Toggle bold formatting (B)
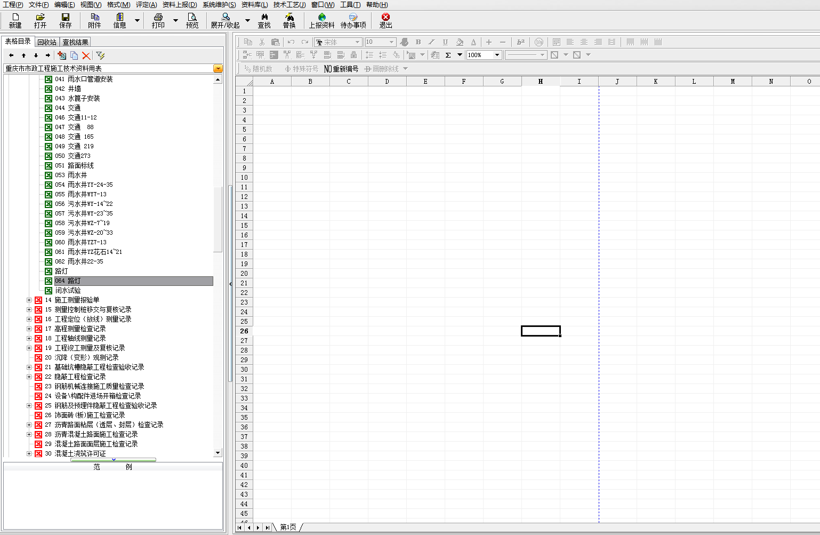The image size is (820, 535). (x=418, y=42)
